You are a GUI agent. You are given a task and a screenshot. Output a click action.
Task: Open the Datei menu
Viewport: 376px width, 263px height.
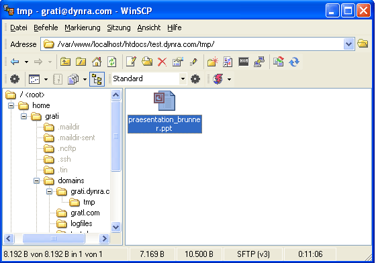point(19,28)
